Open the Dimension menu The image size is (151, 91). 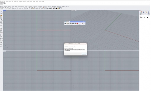pos(21,1)
